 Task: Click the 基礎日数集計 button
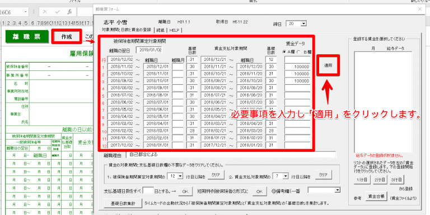[x=123, y=203]
